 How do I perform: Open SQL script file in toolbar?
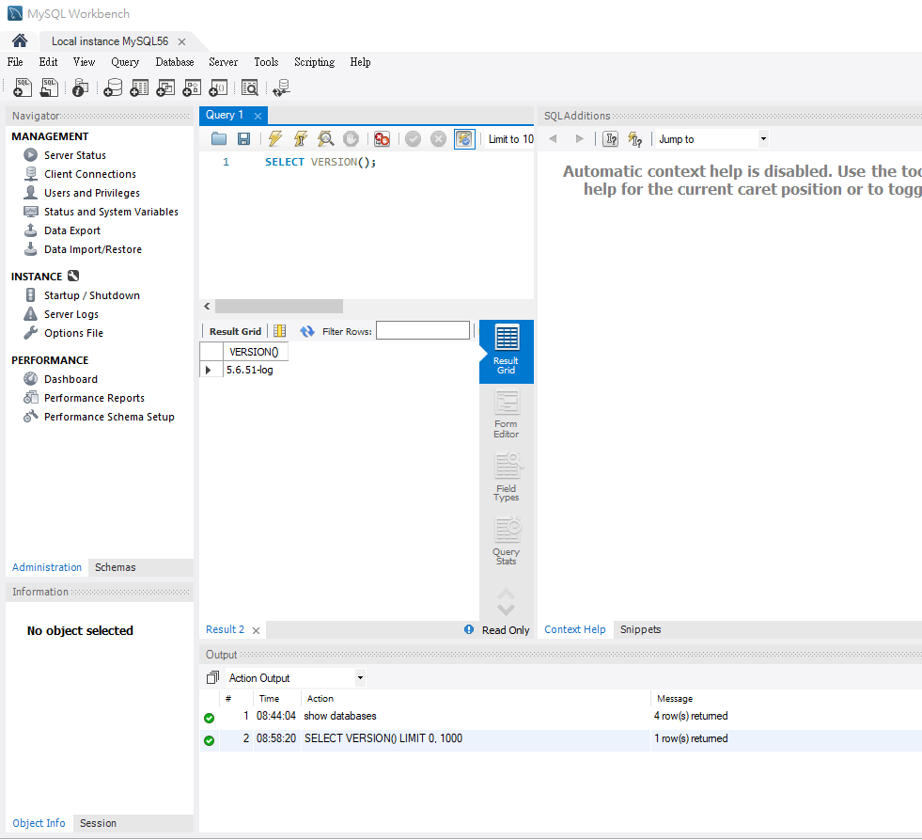click(49, 87)
